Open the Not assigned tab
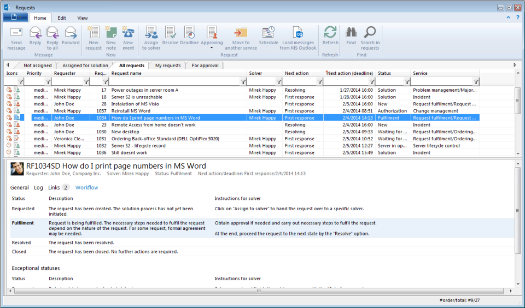This screenshot has width=525, height=308. [x=38, y=66]
